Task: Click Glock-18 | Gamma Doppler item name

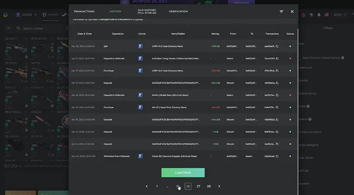Action: [174, 156]
